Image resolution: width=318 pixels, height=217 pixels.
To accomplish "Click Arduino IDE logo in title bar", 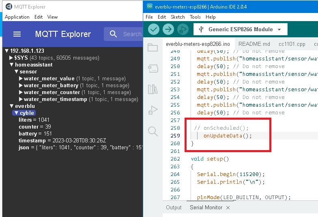I will [150, 6].
